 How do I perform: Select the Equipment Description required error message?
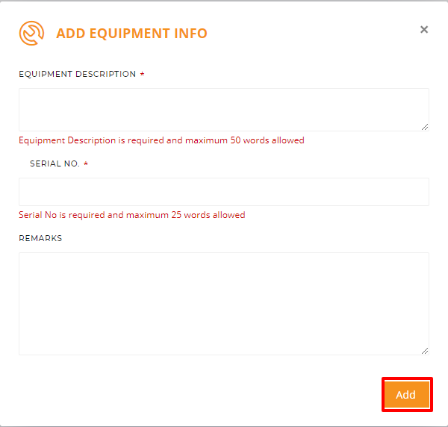pos(161,140)
